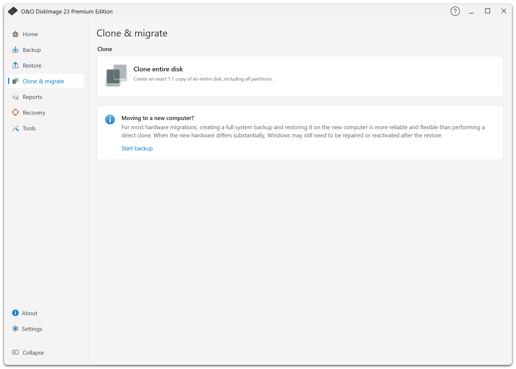Select the Clone & migrate label
516x369 pixels.
point(43,81)
